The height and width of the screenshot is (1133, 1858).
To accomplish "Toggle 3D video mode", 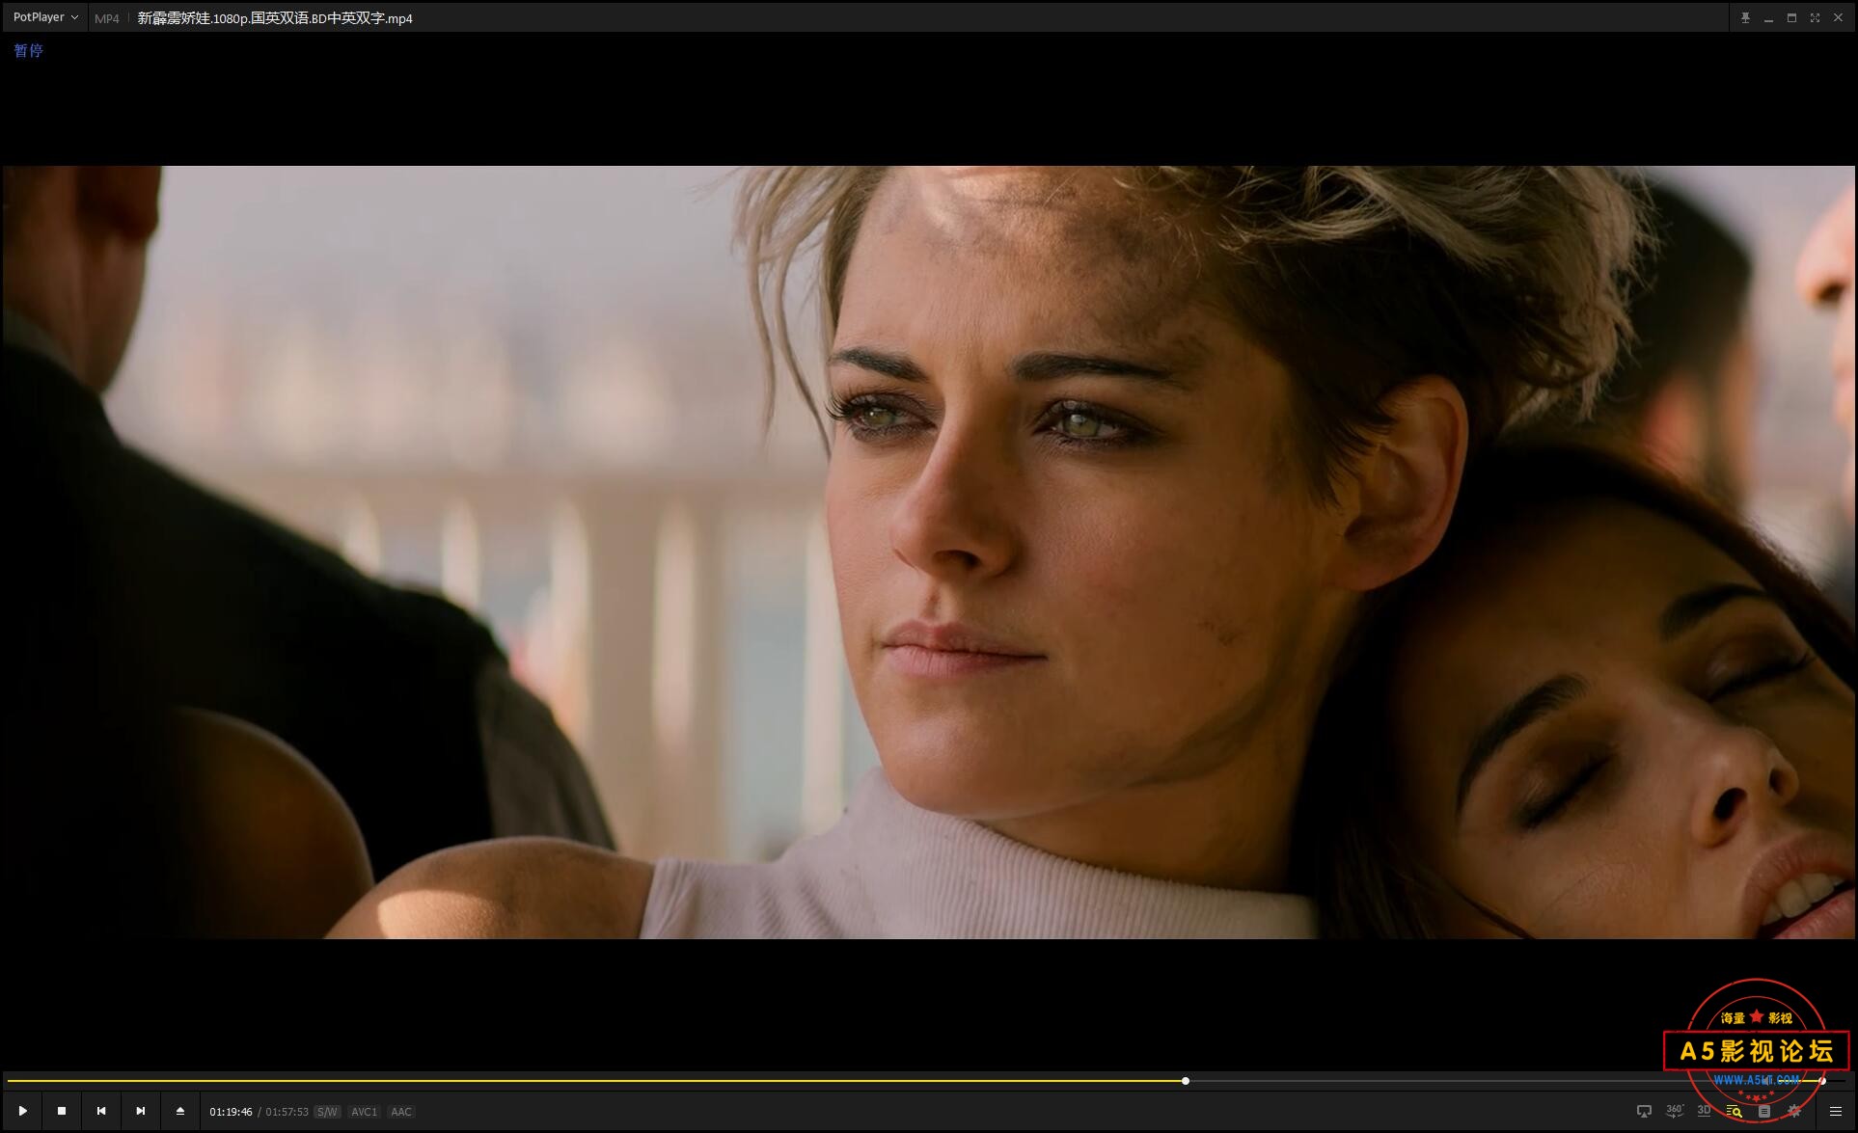I will tap(1704, 1111).
